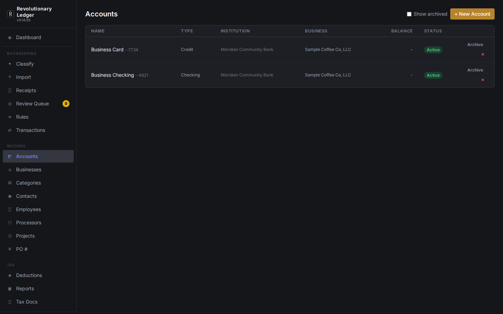Click Sample Coffee Co, LLC in Business Checking row
The image size is (503, 314).
(x=328, y=75)
